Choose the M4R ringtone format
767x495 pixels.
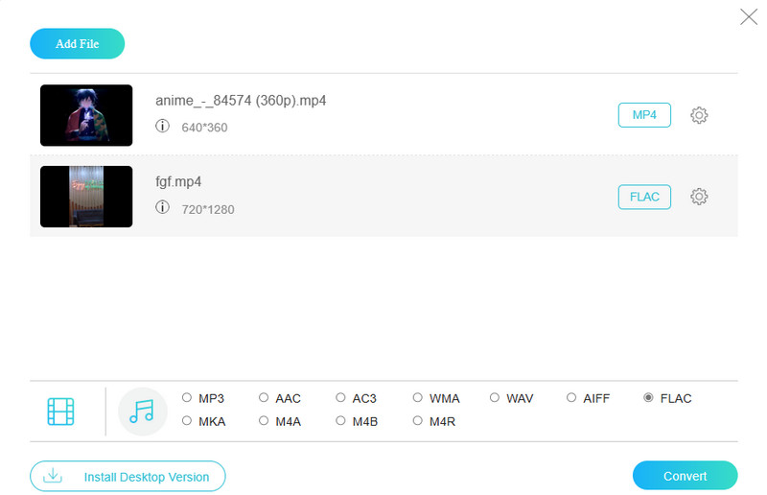[418, 421]
